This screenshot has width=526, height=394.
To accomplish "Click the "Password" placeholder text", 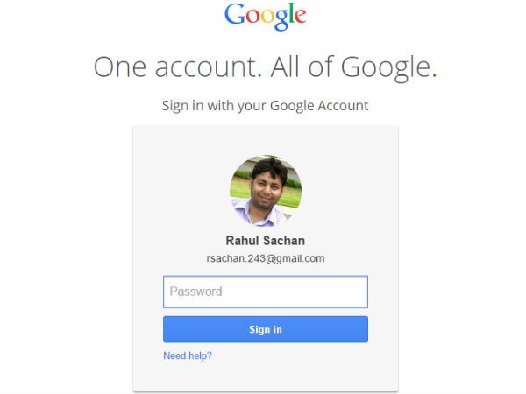I will (x=195, y=292).
